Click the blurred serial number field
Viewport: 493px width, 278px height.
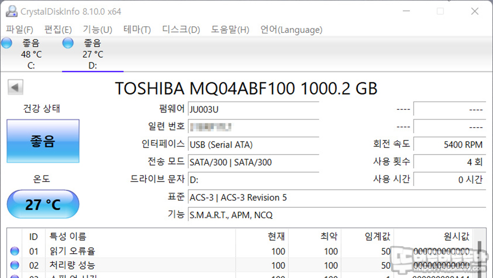pyautogui.click(x=254, y=127)
